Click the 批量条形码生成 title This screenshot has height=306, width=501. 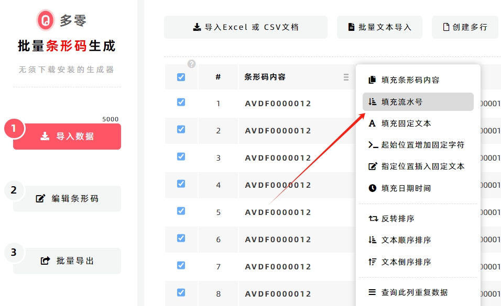click(x=67, y=46)
